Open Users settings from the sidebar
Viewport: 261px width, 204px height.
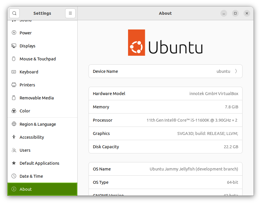point(25,150)
